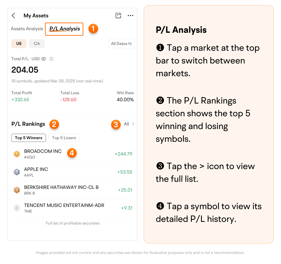Select the US market toggle
The width and height of the screenshot is (281, 264).
[19, 44]
